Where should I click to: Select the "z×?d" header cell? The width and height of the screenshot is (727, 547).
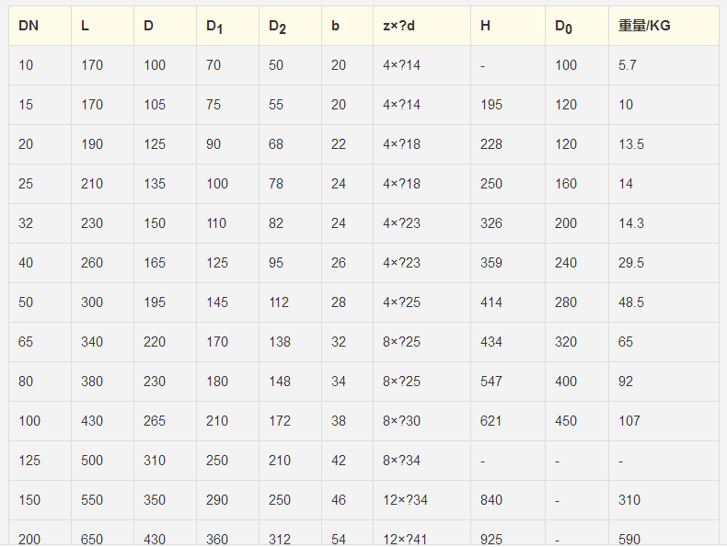point(398,26)
